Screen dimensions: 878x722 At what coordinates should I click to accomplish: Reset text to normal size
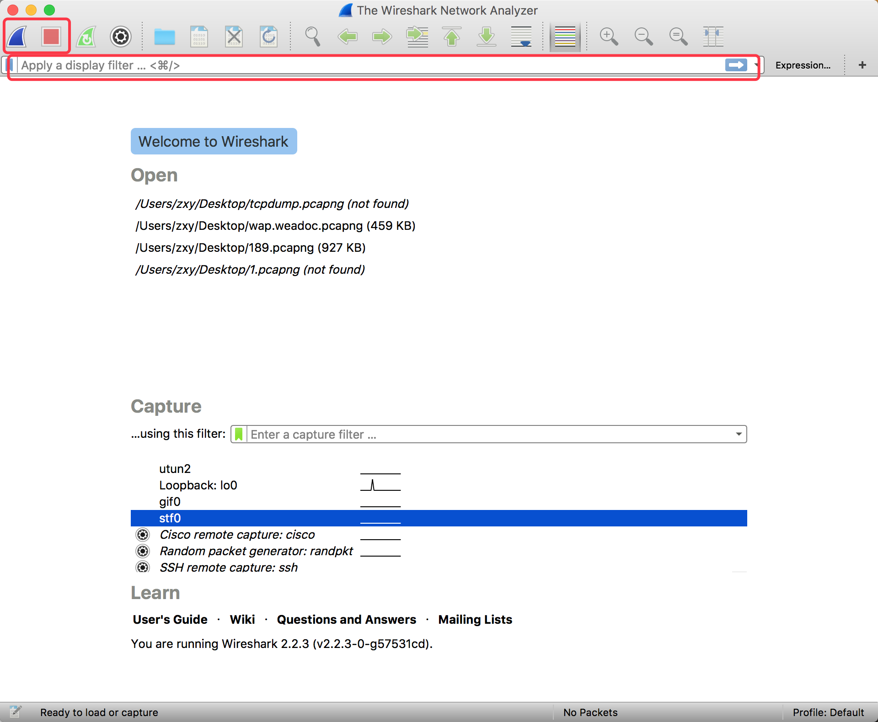click(x=679, y=37)
